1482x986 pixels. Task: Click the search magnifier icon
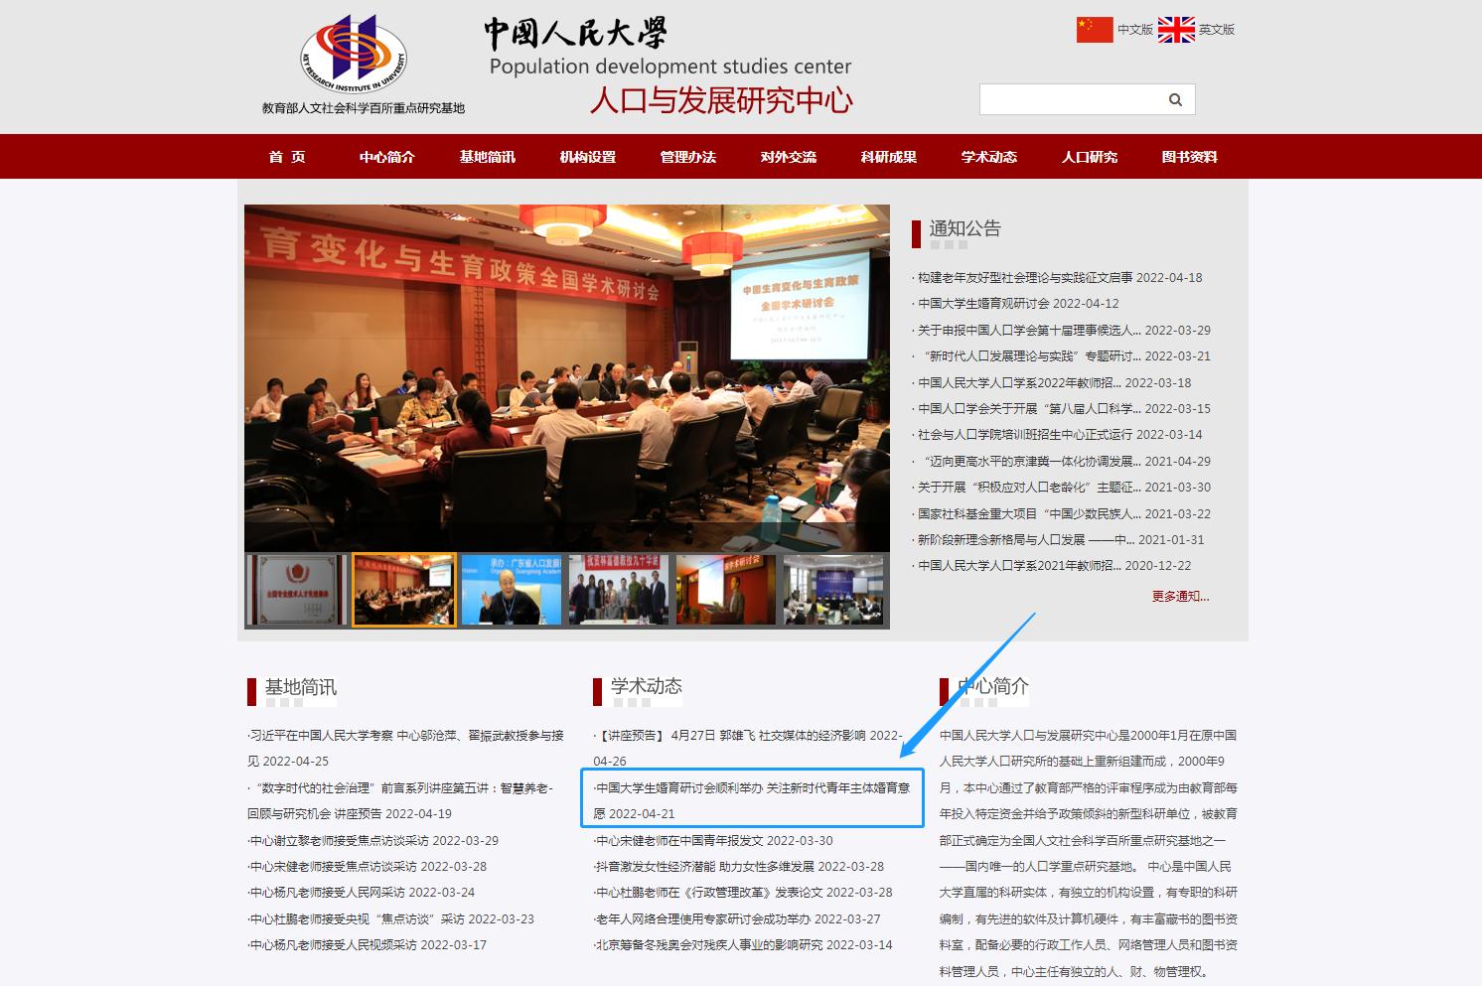1174,99
